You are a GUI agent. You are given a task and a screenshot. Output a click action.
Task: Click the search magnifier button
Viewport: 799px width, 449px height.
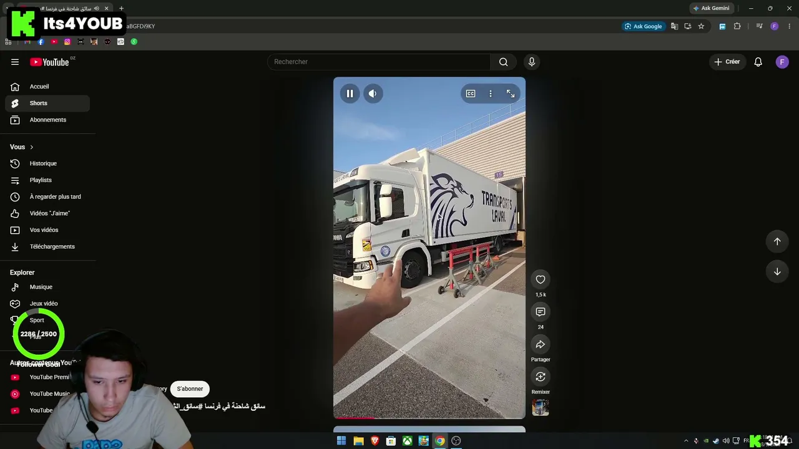click(x=503, y=62)
